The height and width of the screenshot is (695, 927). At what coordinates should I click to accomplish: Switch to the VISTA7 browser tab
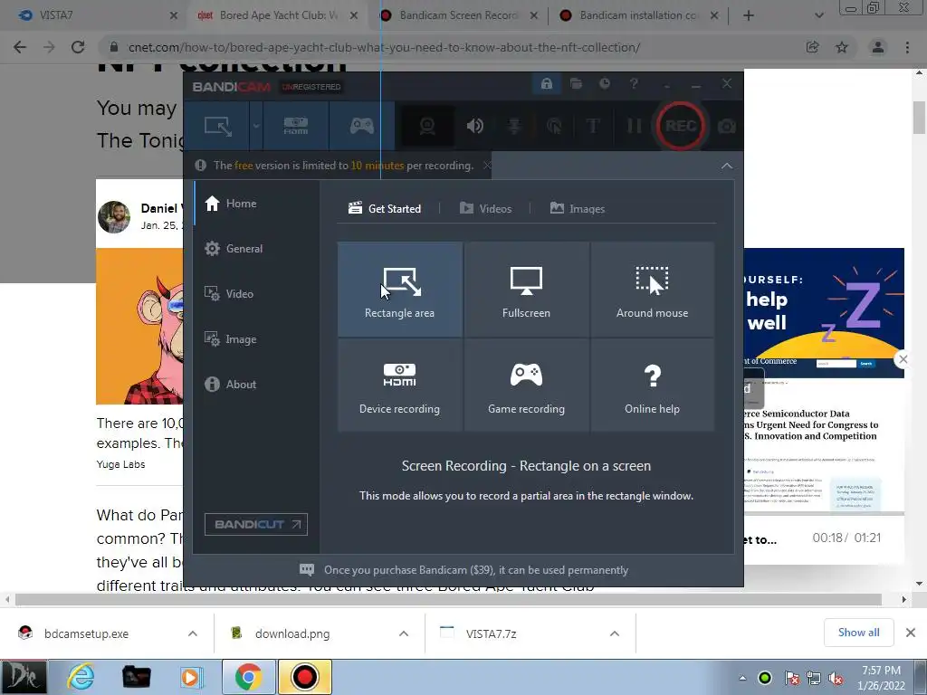click(94, 15)
